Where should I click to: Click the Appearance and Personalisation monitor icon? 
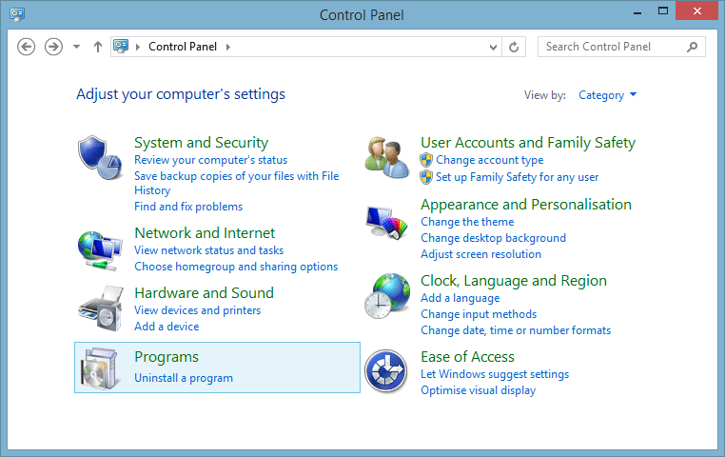point(387,223)
